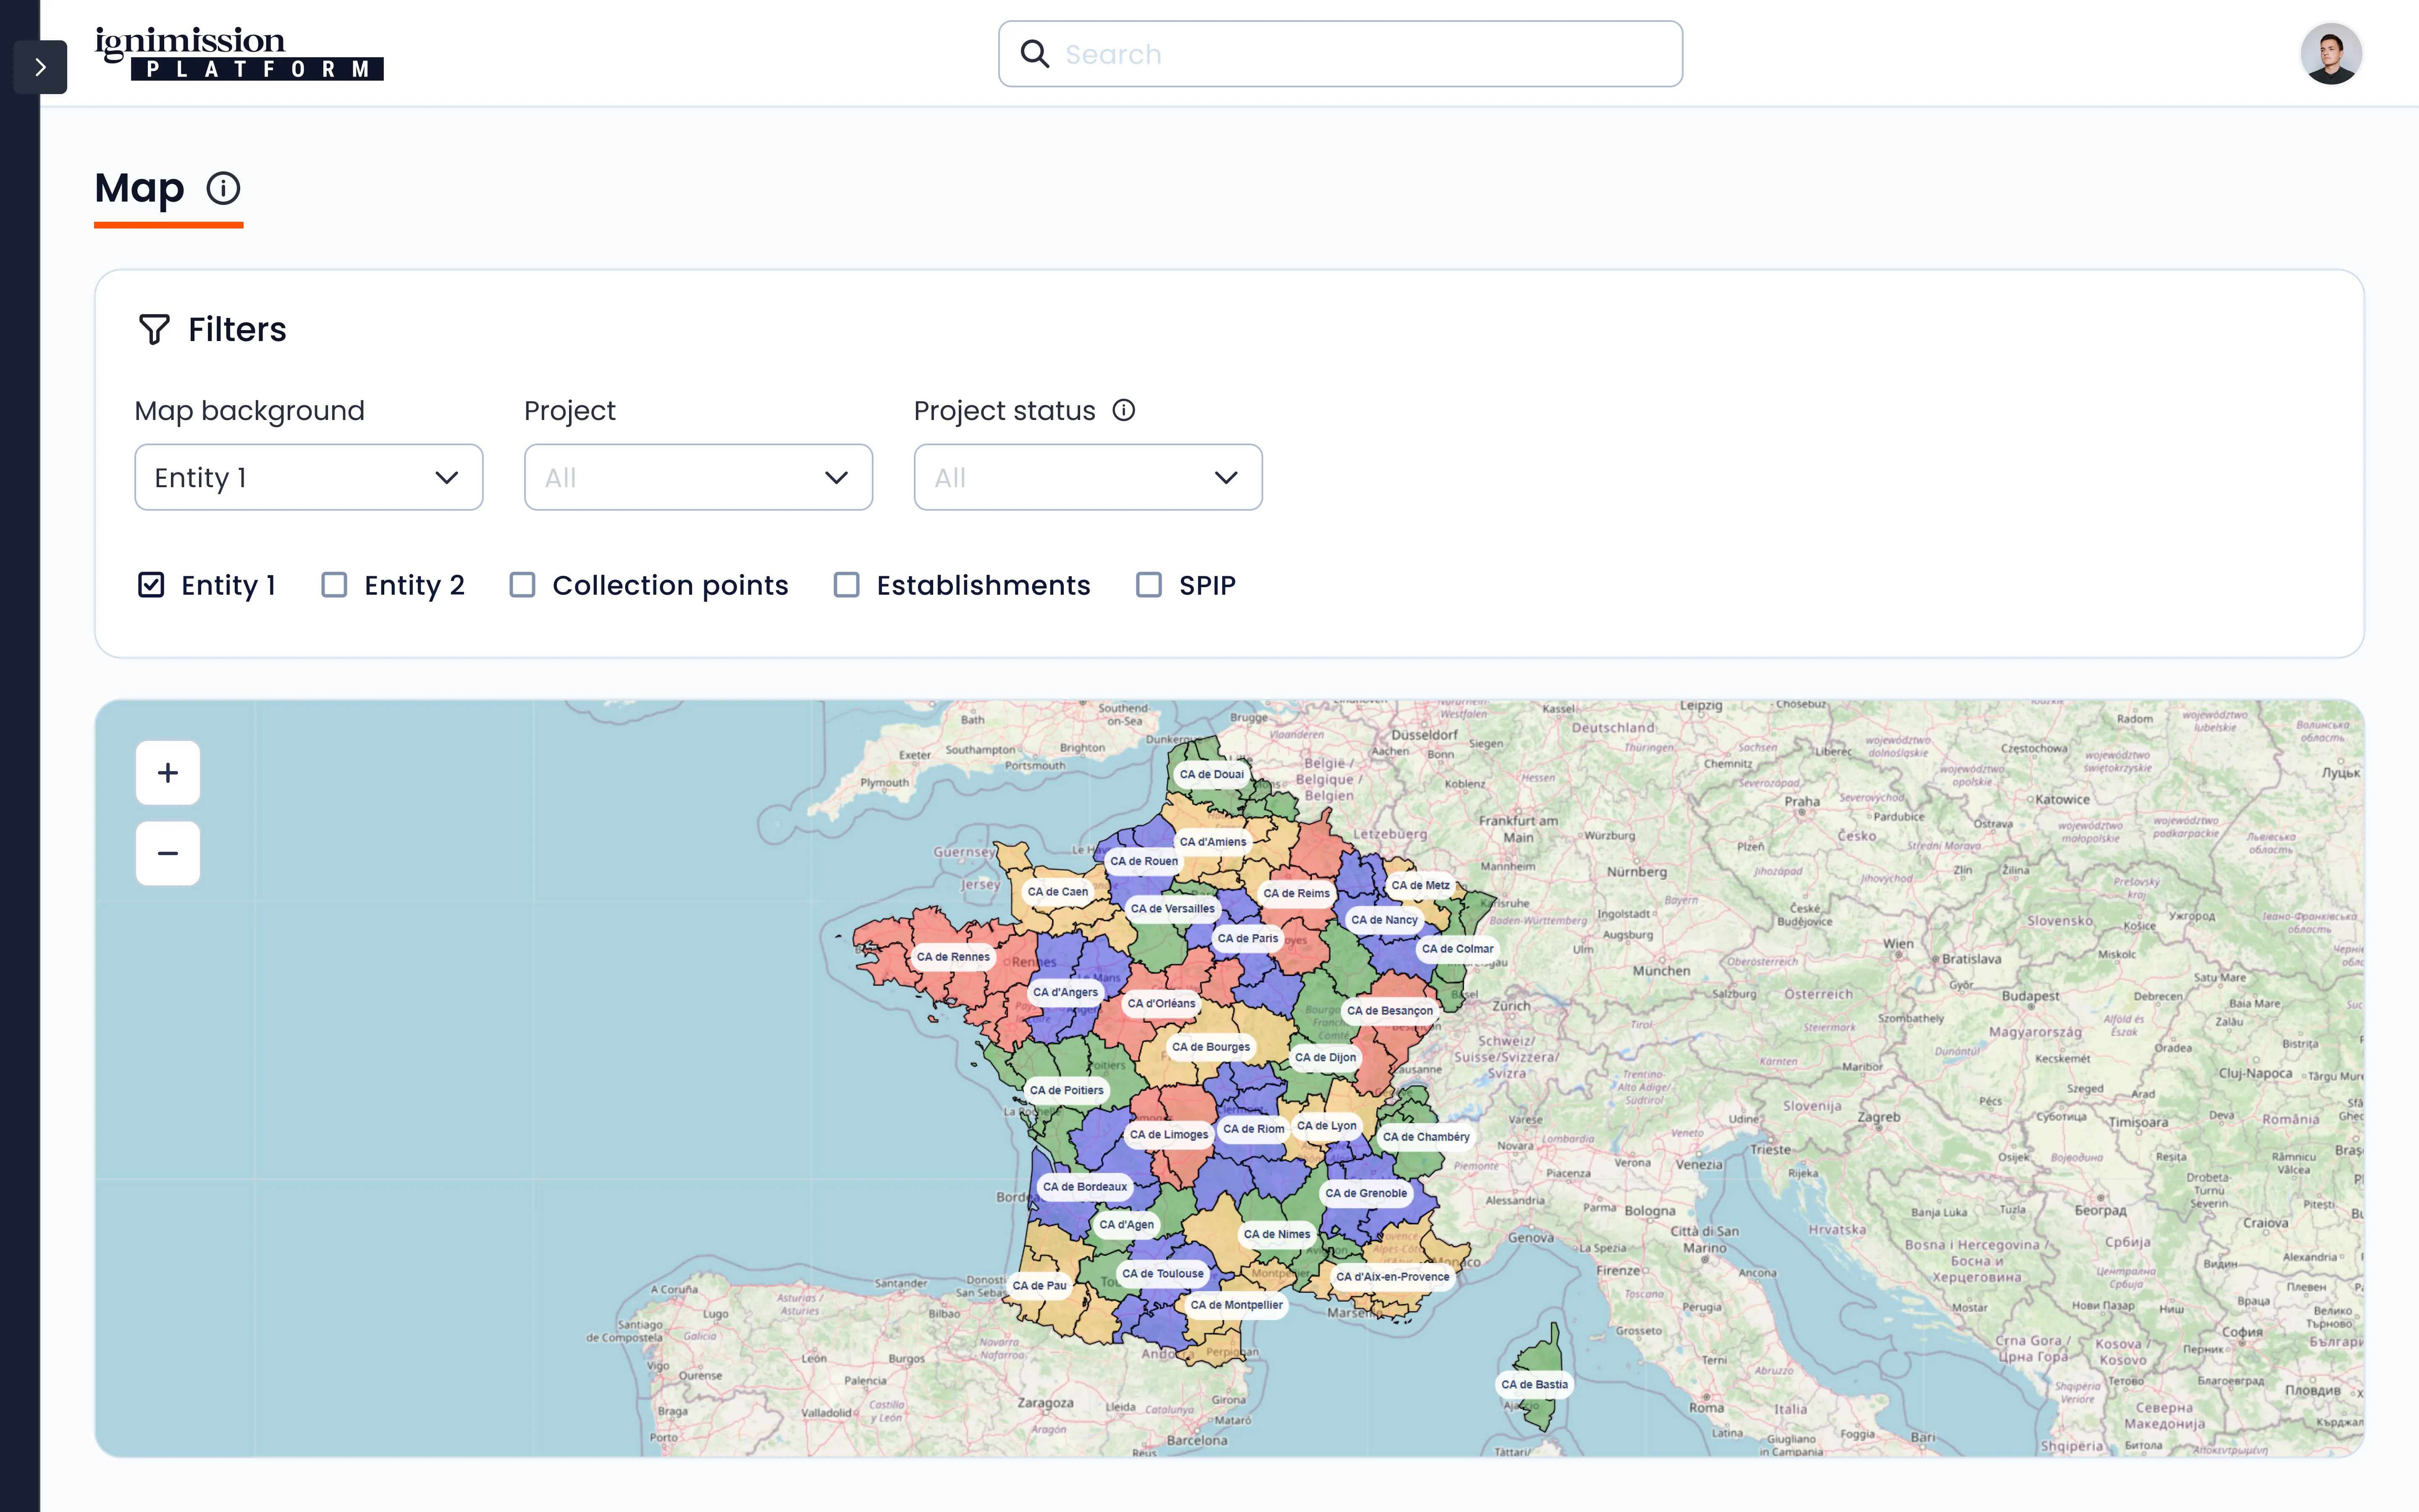2419x1512 pixels.
Task: Expand the sidebar with chevron arrow
Action: 40,67
